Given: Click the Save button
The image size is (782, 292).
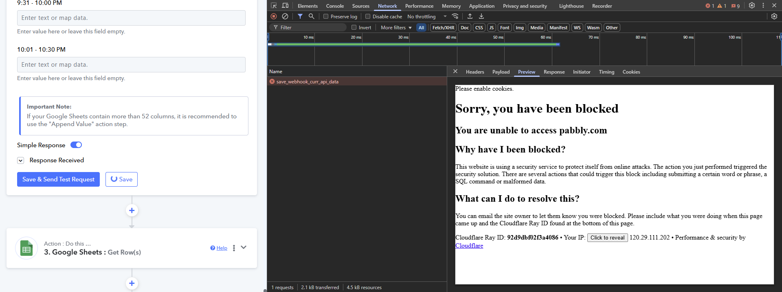Looking at the screenshot, I should tap(121, 179).
